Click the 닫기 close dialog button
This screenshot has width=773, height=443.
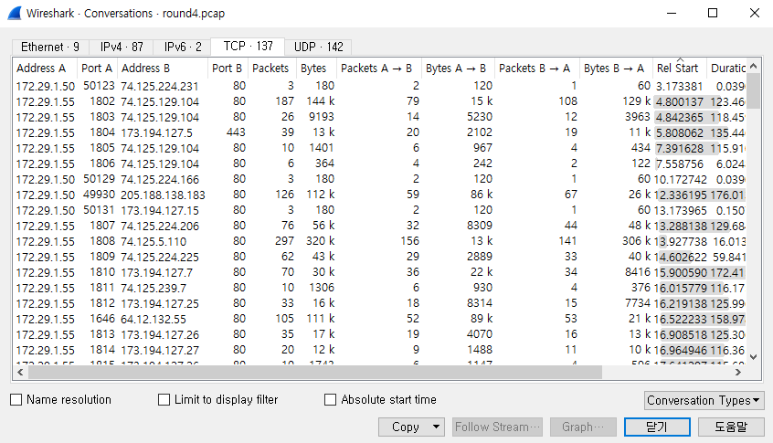click(657, 427)
